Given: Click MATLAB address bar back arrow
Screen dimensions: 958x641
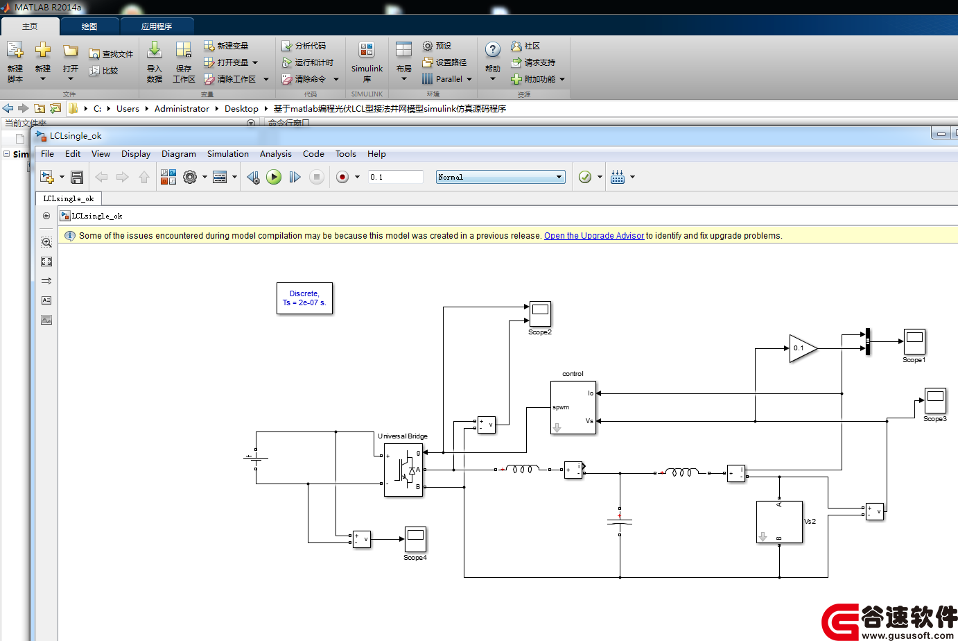Looking at the screenshot, I should [8, 108].
